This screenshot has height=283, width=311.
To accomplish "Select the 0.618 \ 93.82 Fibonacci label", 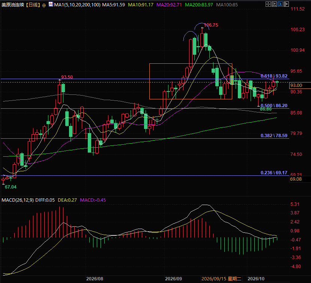I will point(274,76).
